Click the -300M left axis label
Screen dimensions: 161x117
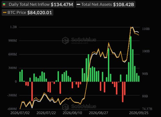12,95
